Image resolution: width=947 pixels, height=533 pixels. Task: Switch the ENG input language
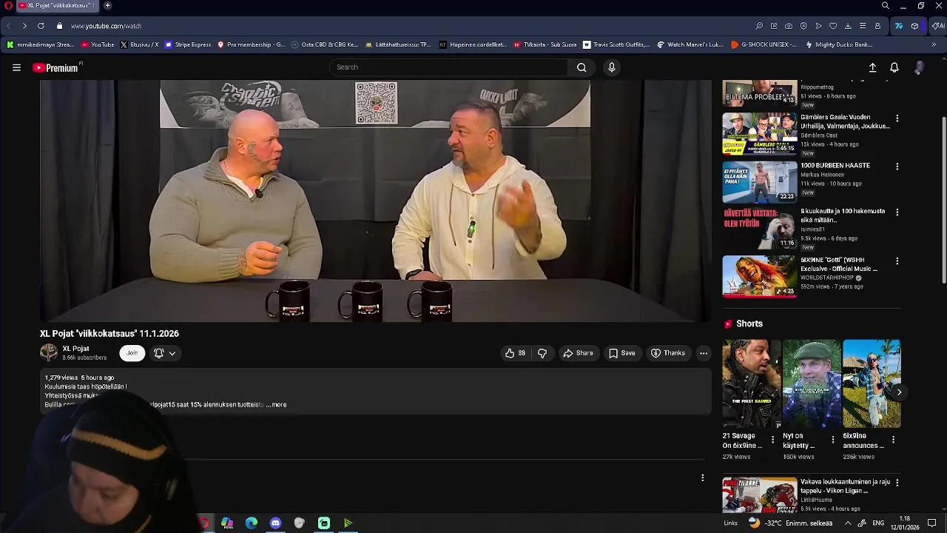click(878, 523)
